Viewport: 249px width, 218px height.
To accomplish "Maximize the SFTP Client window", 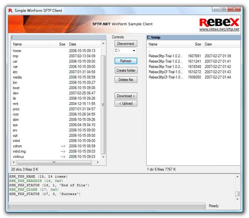I will 223,9.
